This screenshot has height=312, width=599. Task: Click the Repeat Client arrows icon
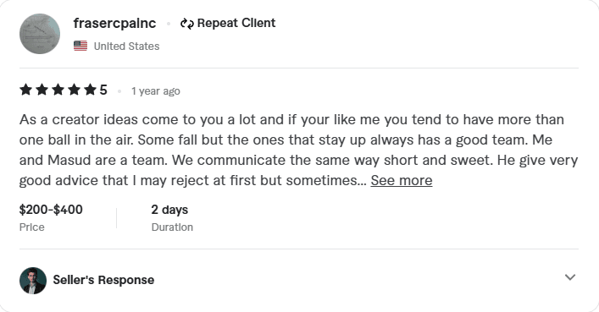[186, 24]
